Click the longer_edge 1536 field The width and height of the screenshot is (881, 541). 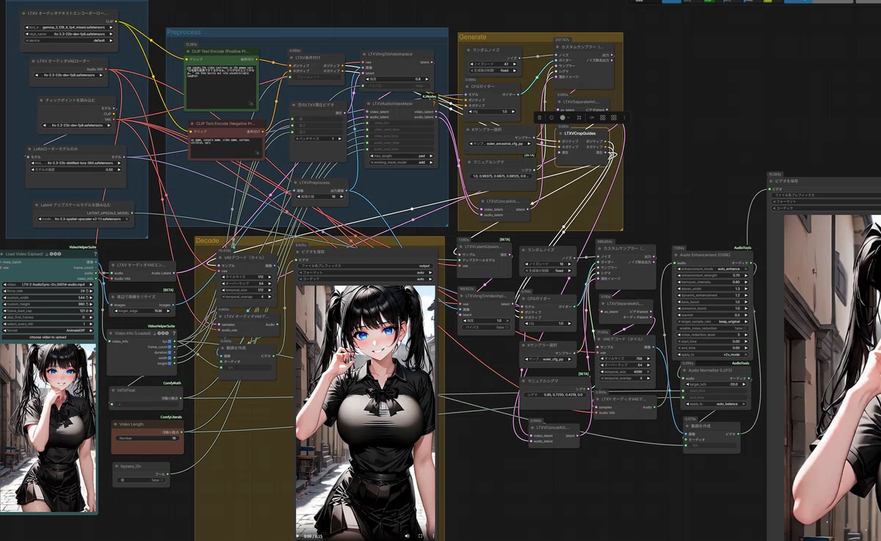(142, 311)
